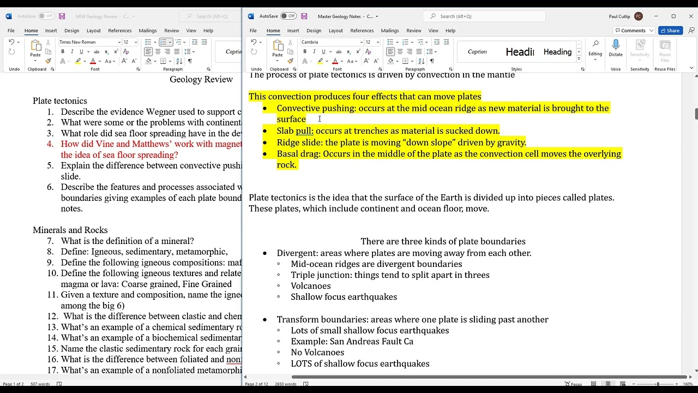Viewport: 698px width, 393px height.
Task: Apply subscript in NEW Geology Review ribbon
Action: click(107, 51)
